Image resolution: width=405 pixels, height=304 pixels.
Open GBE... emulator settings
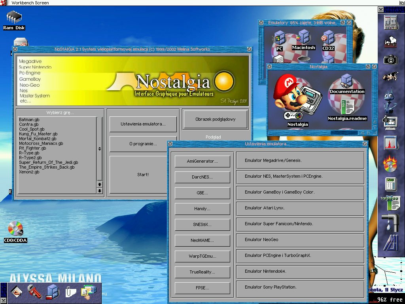click(x=202, y=193)
